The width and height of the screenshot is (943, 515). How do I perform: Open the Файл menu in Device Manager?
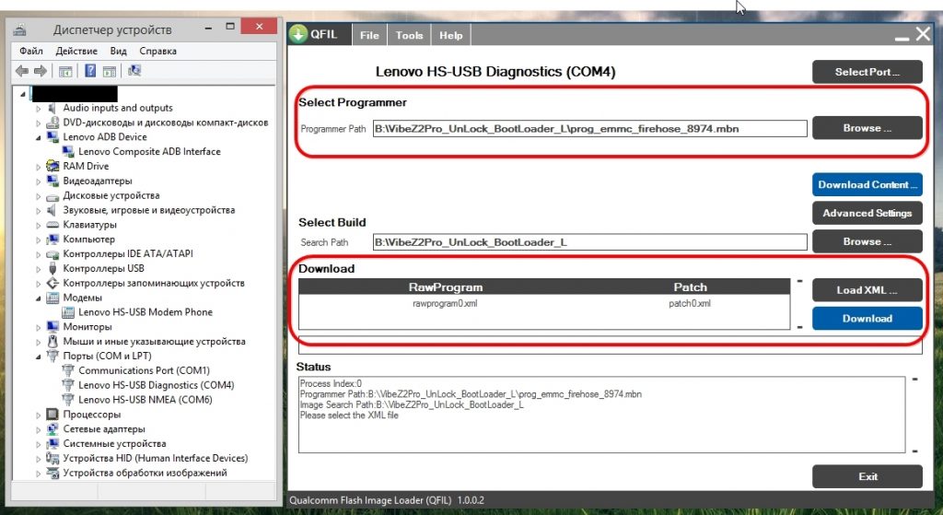click(31, 52)
